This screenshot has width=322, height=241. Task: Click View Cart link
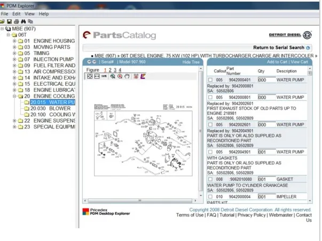click(x=300, y=62)
